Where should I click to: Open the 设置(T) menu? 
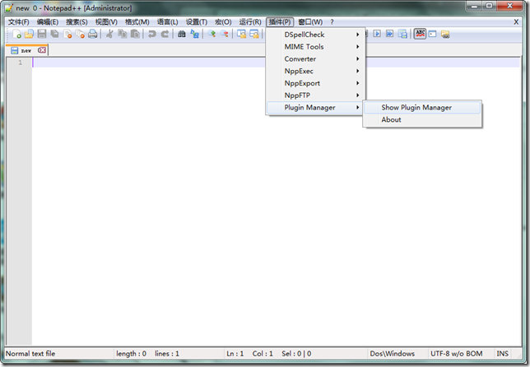point(197,22)
